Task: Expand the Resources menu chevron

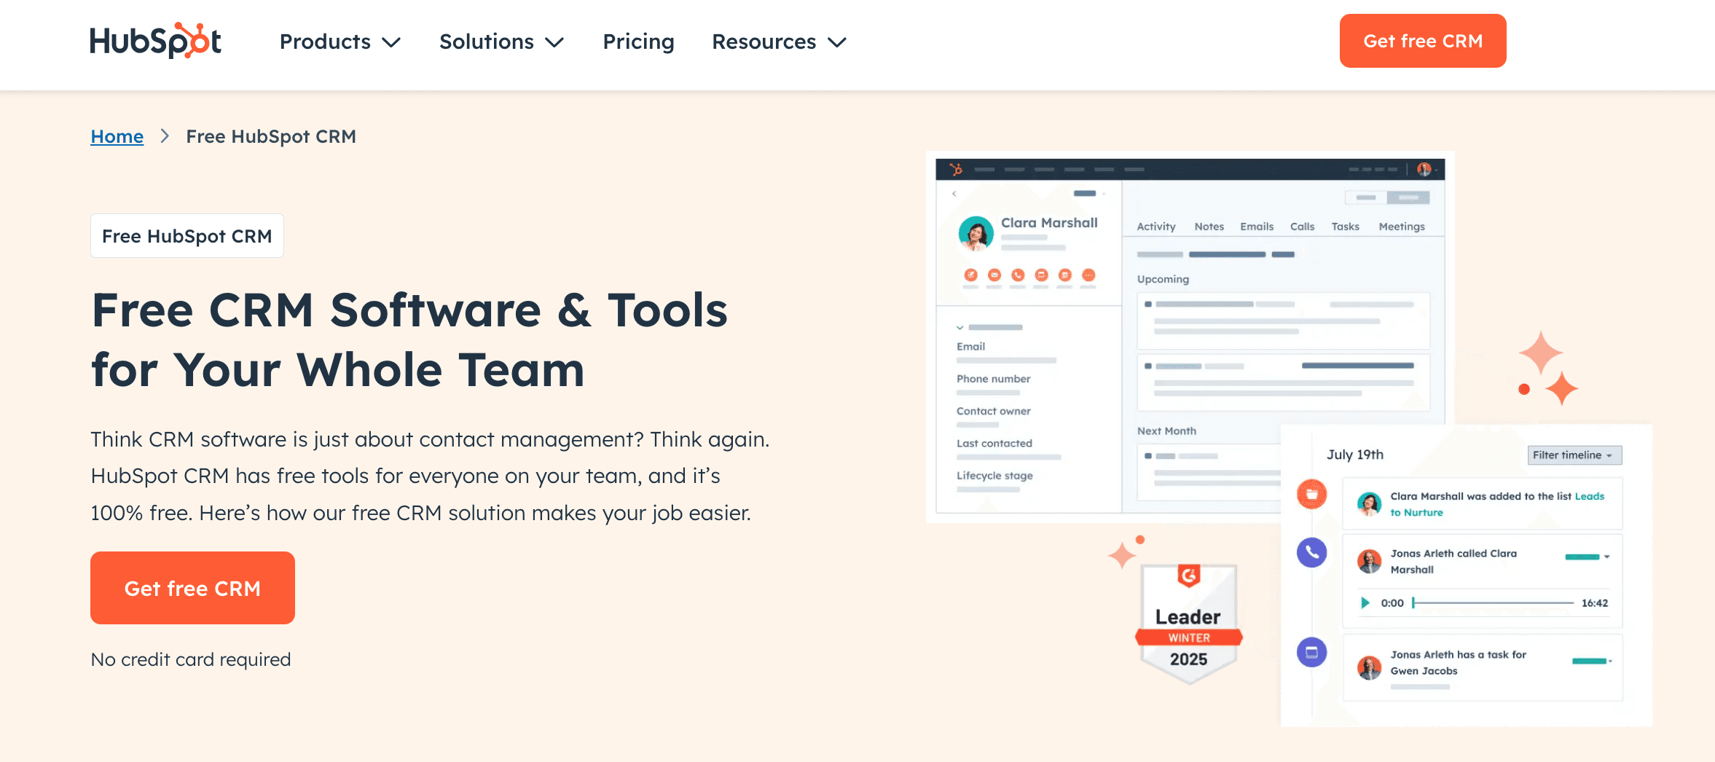Action: point(838,42)
